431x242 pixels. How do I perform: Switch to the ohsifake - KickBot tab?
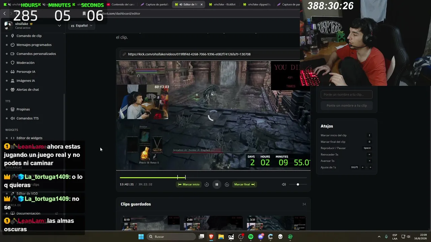(222, 4)
